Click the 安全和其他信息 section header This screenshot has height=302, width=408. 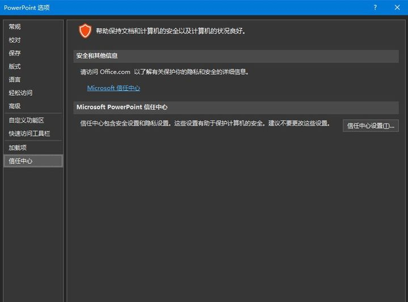[x=235, y=56]
